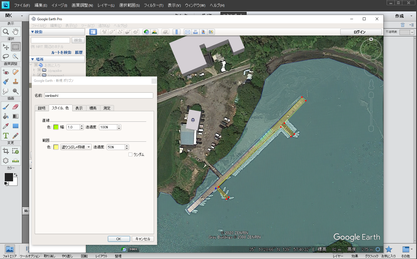
Task: Select the Smudge (blur) finger tool
Action: coord(6,91)
